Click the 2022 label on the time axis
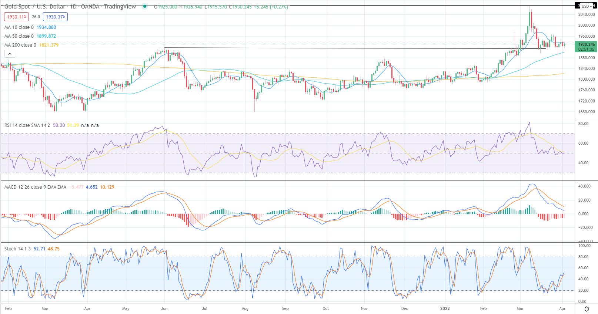 pyautogui.click(x=445, y=308)
